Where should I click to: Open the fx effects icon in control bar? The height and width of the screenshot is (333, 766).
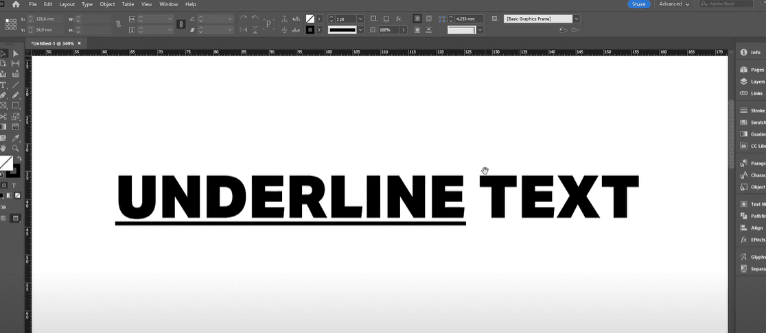coord(399,18)
